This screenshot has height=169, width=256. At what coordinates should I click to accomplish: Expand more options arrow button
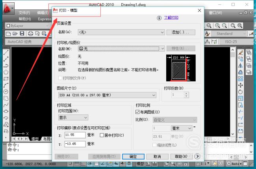point(197,156)
